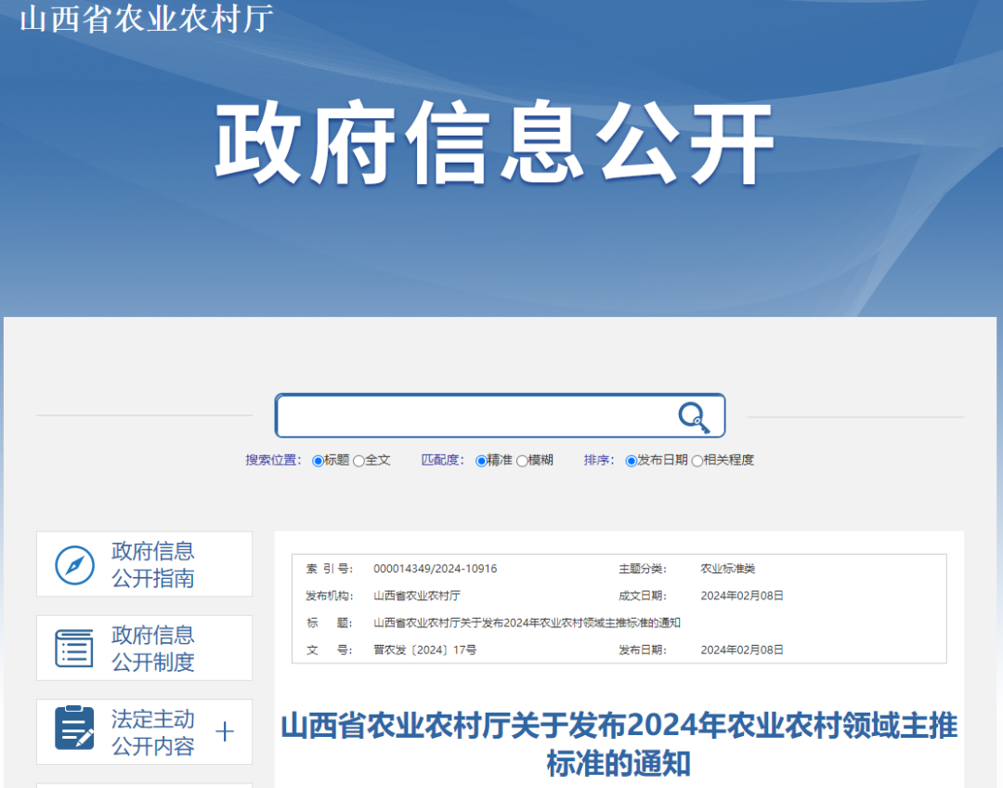The height and width of the screenshot is (788, 1003).
Task: Choose 模糊 match radio button
Action: point(522,461)
